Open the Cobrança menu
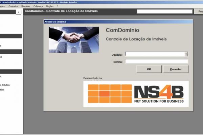The height and width of the screenshot is (135, 203). (38, 6)
